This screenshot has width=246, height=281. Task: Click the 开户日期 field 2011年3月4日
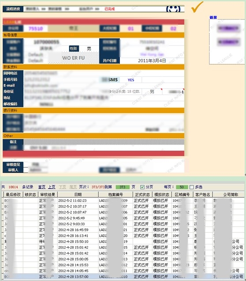tap(152, 61)
